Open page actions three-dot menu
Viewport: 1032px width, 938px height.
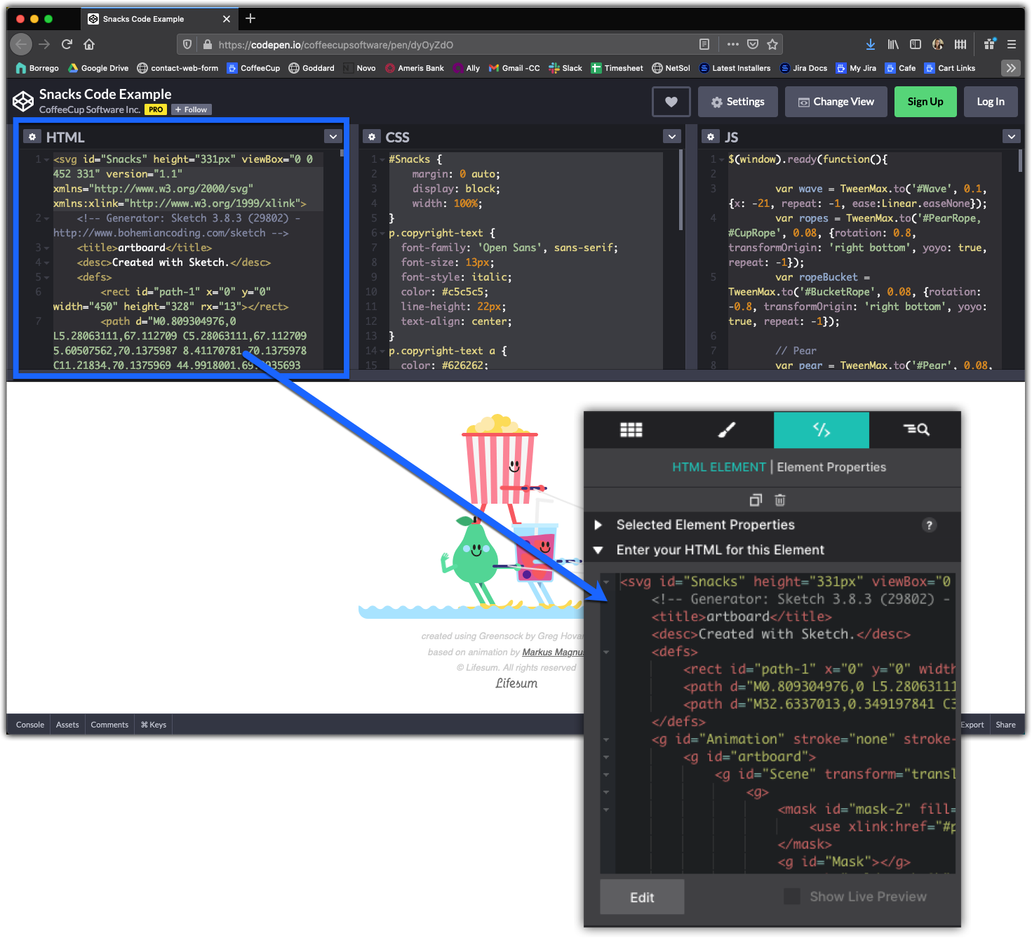(733, 44)
